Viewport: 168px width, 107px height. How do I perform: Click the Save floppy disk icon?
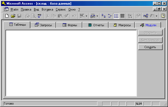click(19, 16)
